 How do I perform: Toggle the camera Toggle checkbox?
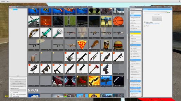tap(145, 26)
